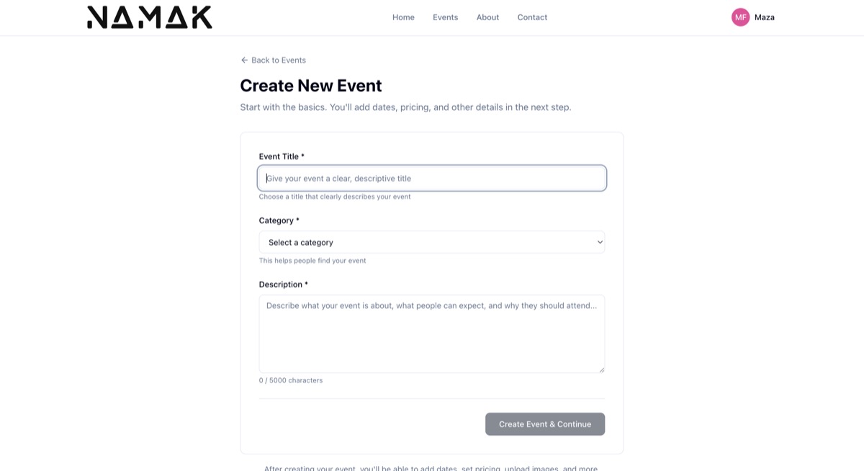Click the Category field label
The width and height of the screenshot is (864, 471).
(x=279, y=220)
